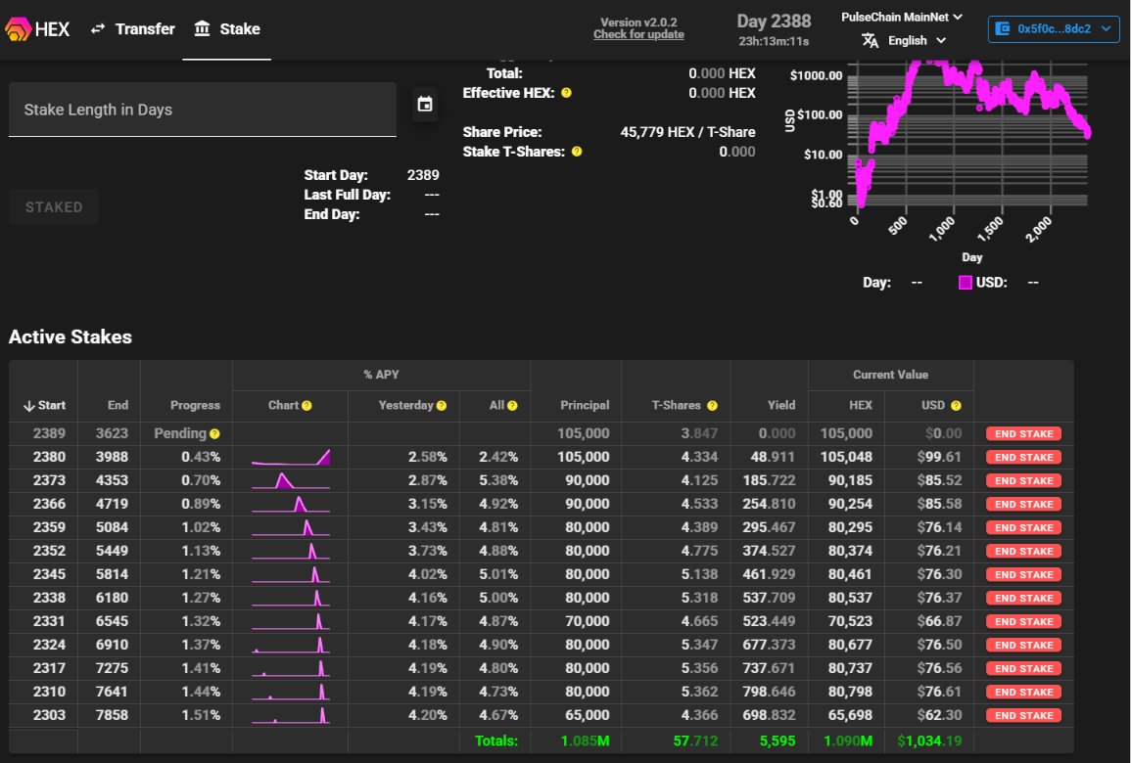This screenshot has width=1131, height=763.
Task: Select the 5.38% all APY cell
Action: tap(498, 480)
